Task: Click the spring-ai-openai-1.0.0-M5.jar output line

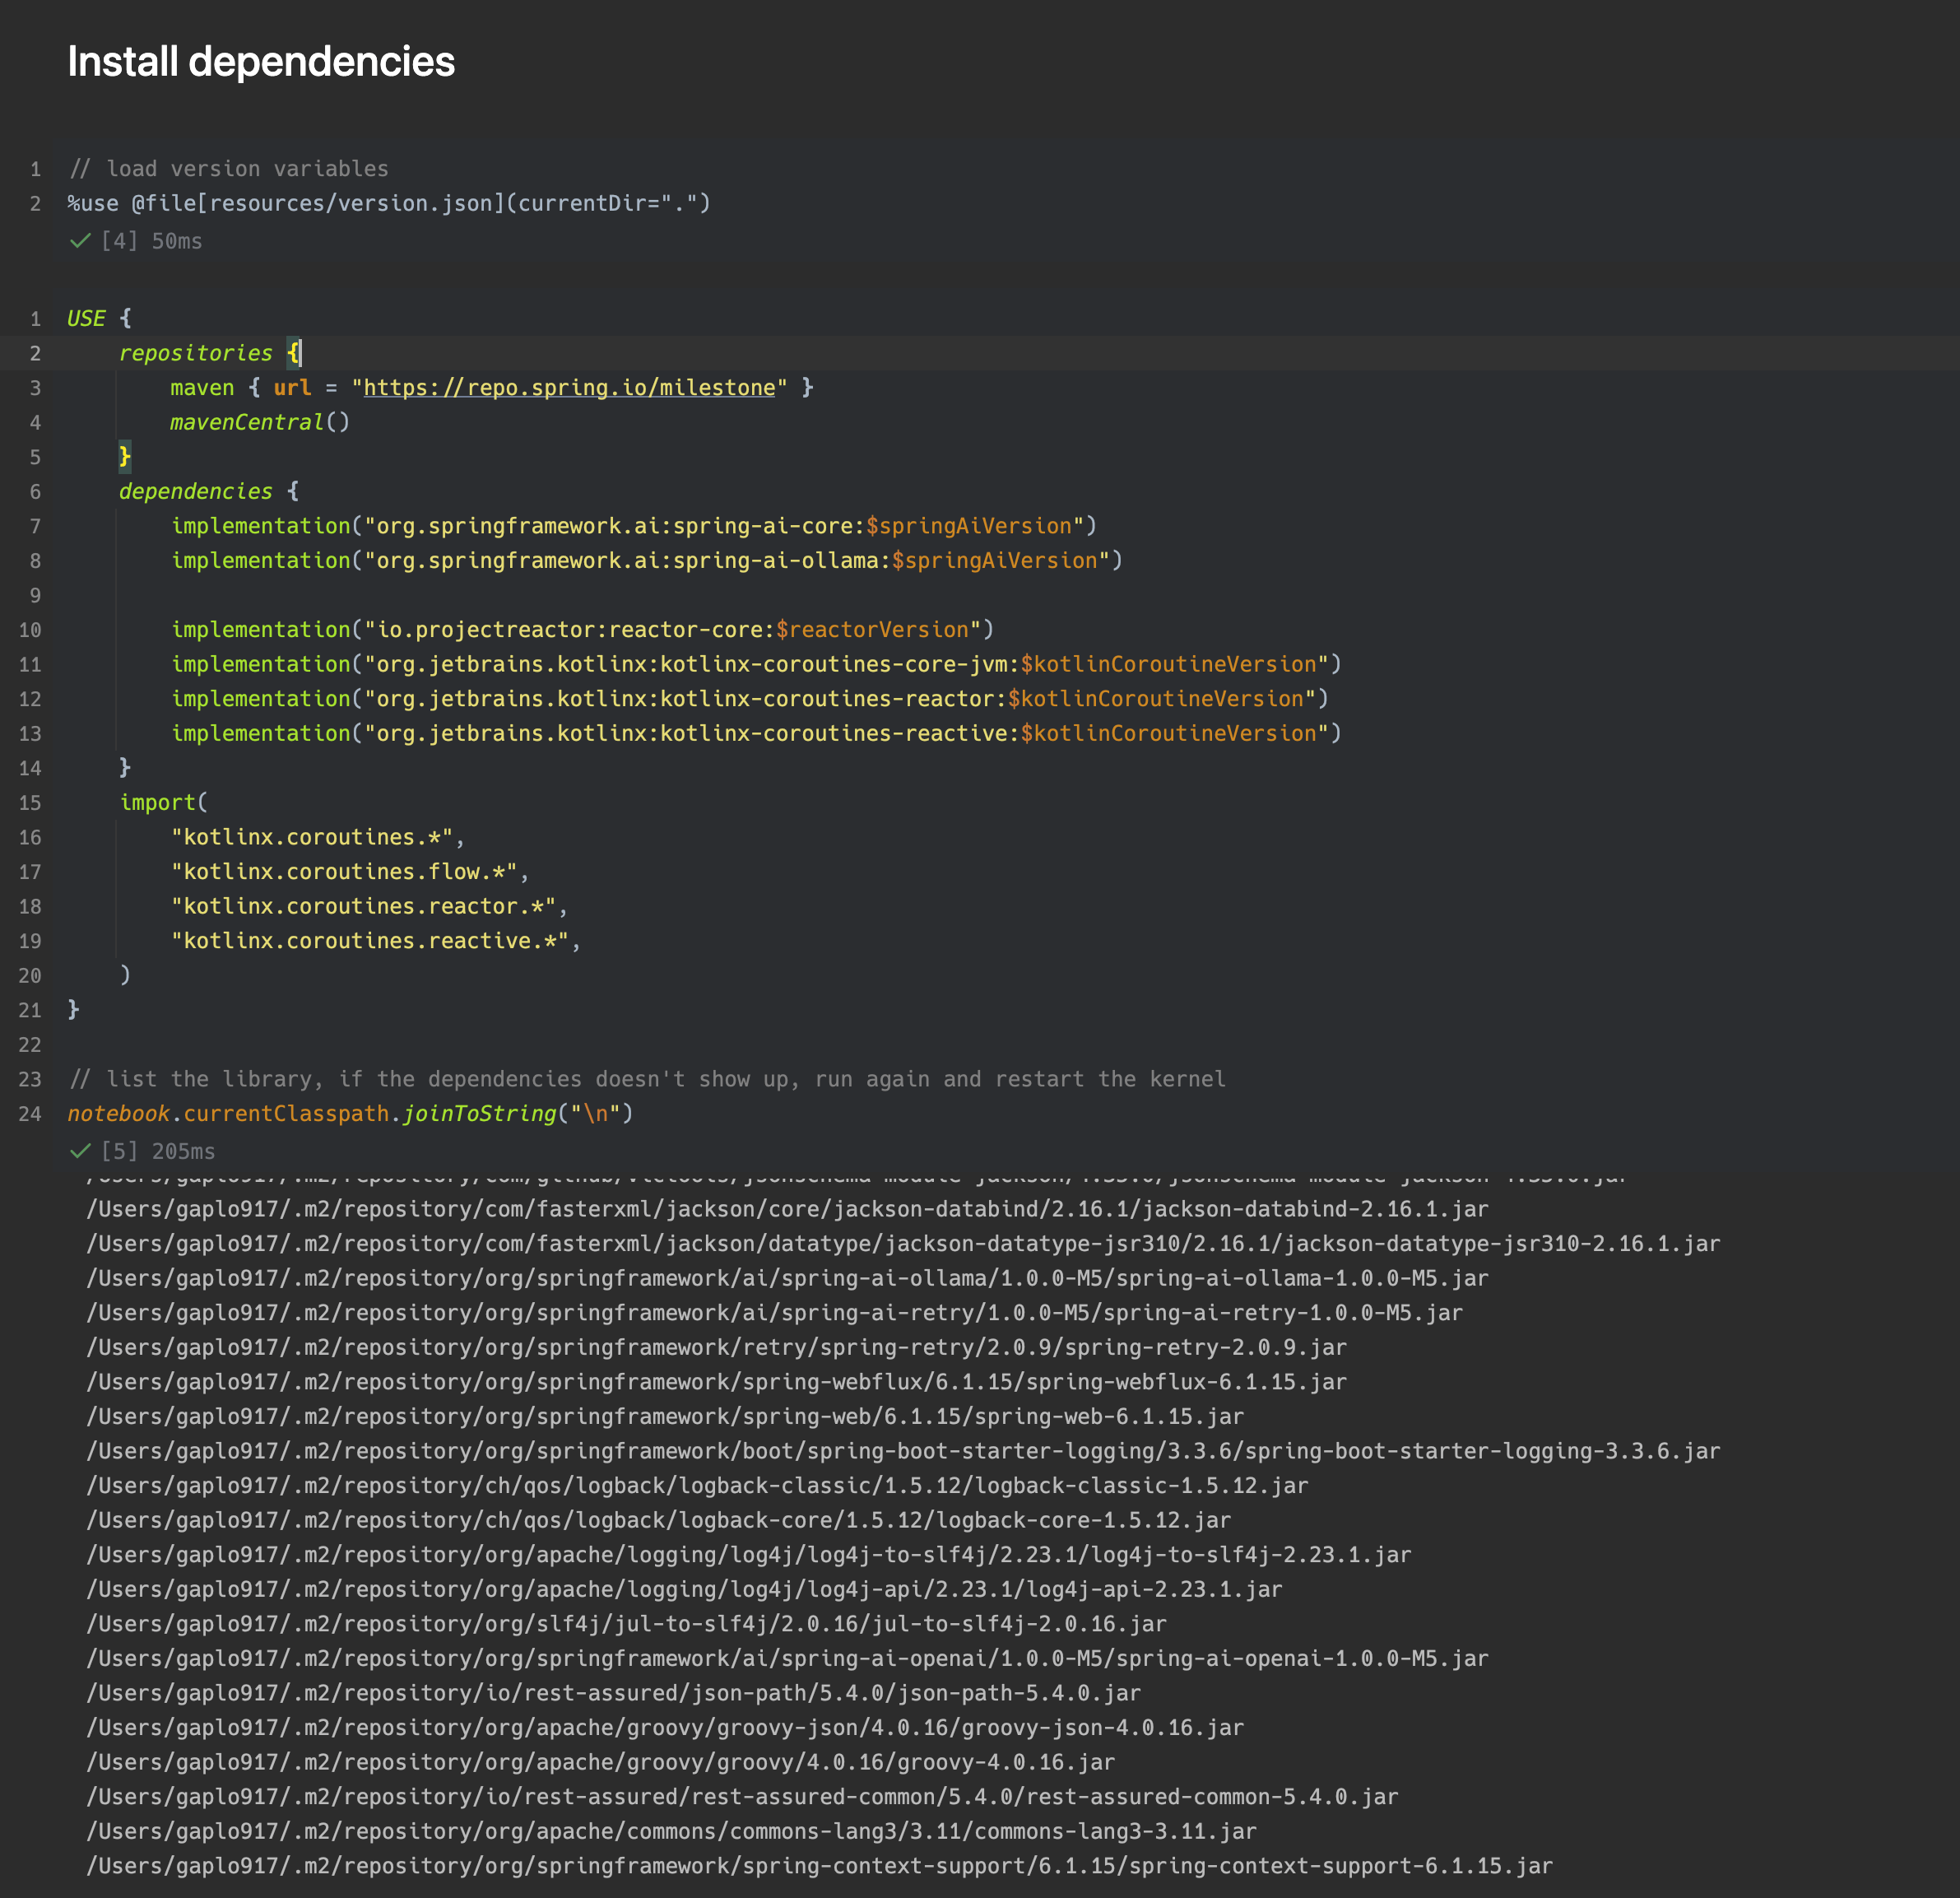Action: [787, 1658]
